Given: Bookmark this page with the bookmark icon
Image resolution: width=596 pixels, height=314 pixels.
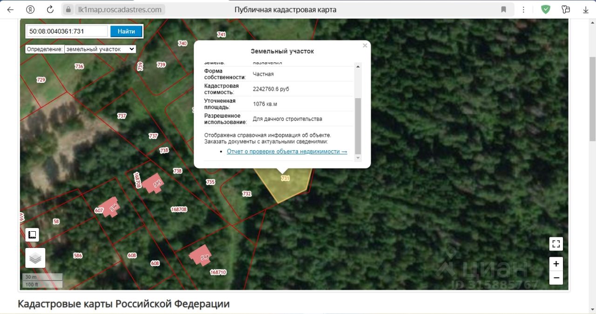Looking at the screenshot, I should (503, 9).
